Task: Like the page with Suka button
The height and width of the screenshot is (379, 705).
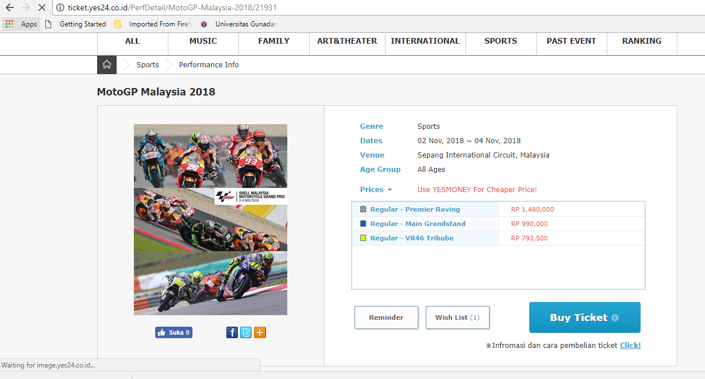Action: pyautogui.click(x=174, y=332)
